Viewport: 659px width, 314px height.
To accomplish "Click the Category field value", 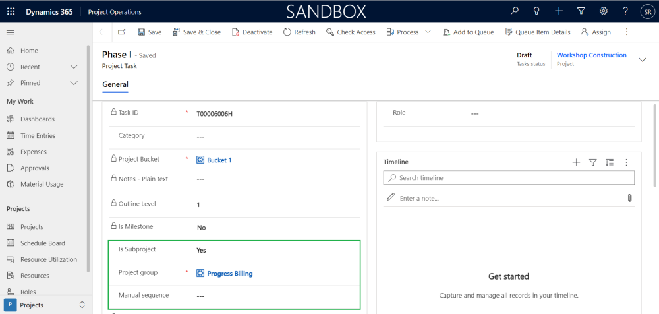I will coord(200,137).
